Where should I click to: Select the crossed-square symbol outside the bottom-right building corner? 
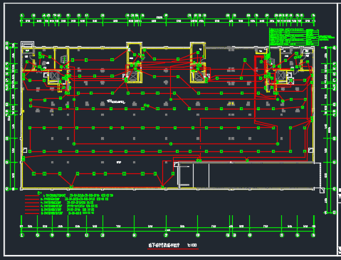pyautogui.click(x=322, y=190)
